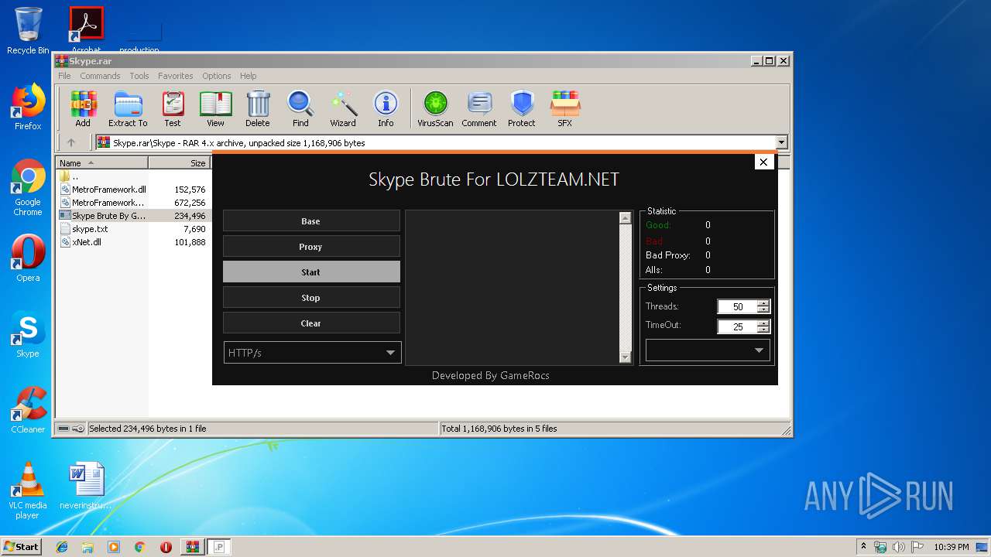Viewport: 991px width, 557px height.
Task: Click the Stop button
Action: tap(311, 297)
